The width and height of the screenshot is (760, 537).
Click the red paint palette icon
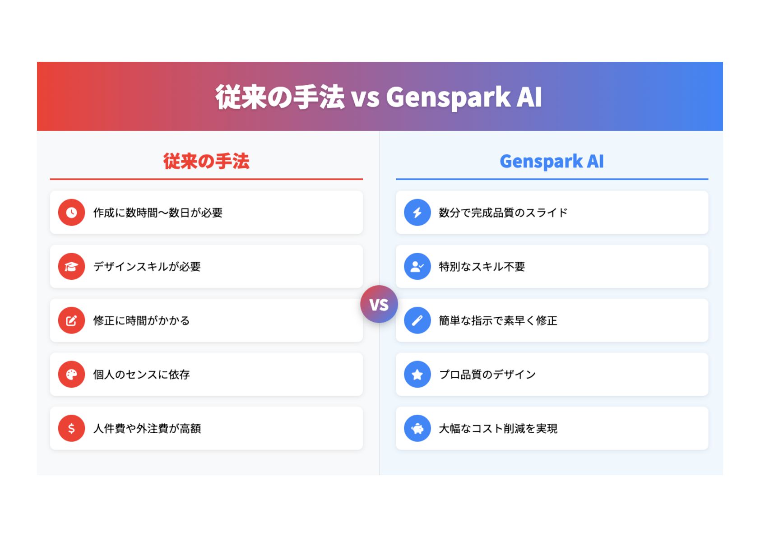coord(71,375)
